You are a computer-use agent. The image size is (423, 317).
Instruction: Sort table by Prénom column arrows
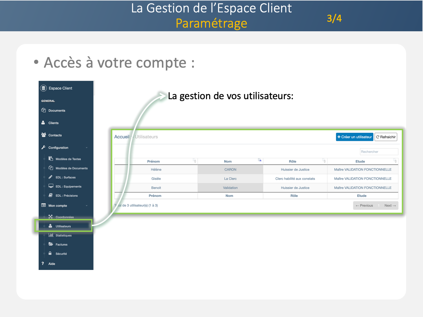[x=195, y=161]
